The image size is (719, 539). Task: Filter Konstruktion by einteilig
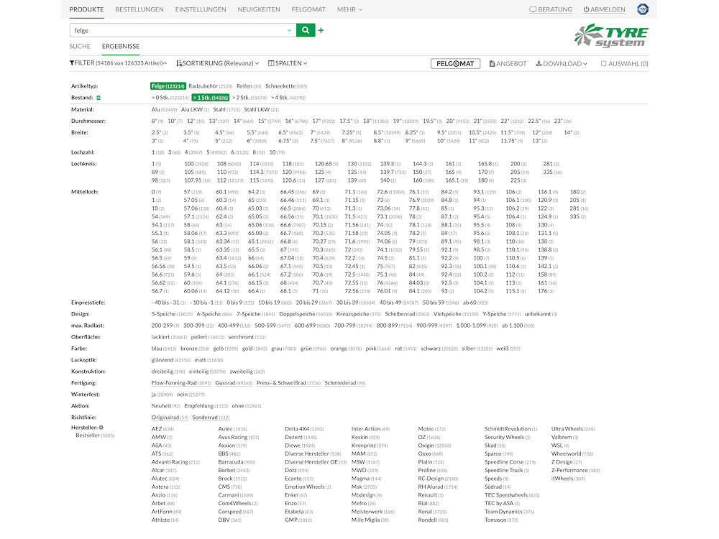(207, 372)
